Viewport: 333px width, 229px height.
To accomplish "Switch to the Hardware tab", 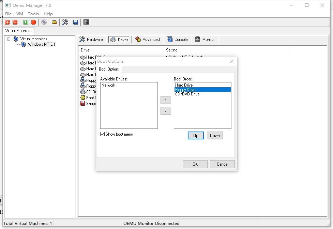I will pyautogui.click(x=91, y=40).
